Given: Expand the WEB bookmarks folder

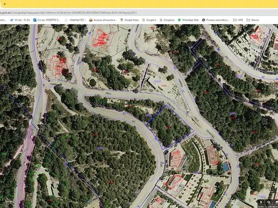Looking at the screenshot, I should tap(240, 20).
